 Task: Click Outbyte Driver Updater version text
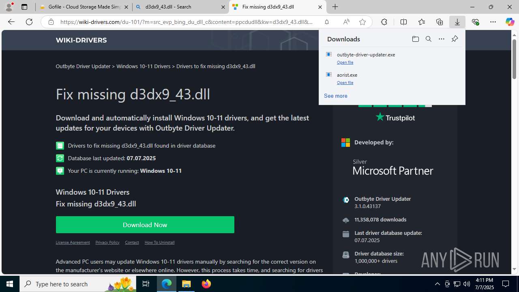pyautogui.click(x=382, y=202)
